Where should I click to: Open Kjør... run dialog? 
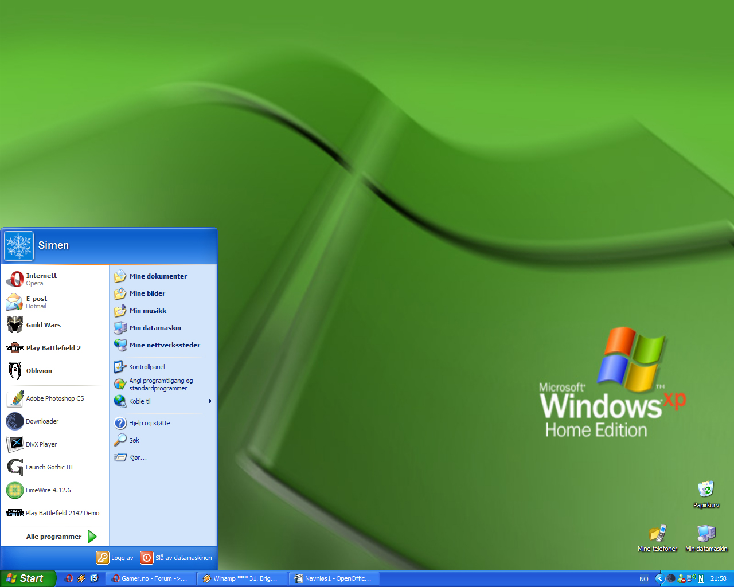point(163,457)
